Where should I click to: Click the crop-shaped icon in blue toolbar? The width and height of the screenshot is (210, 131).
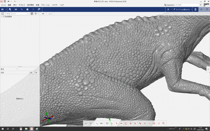(22, 9)
